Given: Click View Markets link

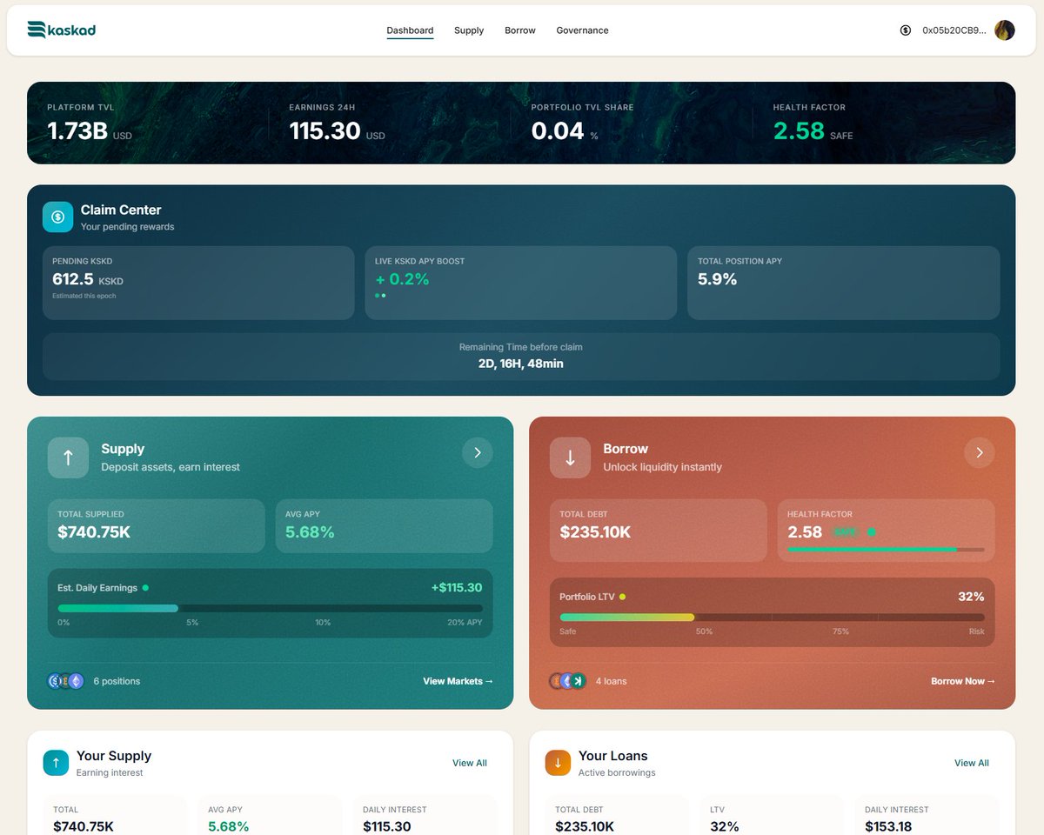Looking at the screenshot, I should click(458, 681).
